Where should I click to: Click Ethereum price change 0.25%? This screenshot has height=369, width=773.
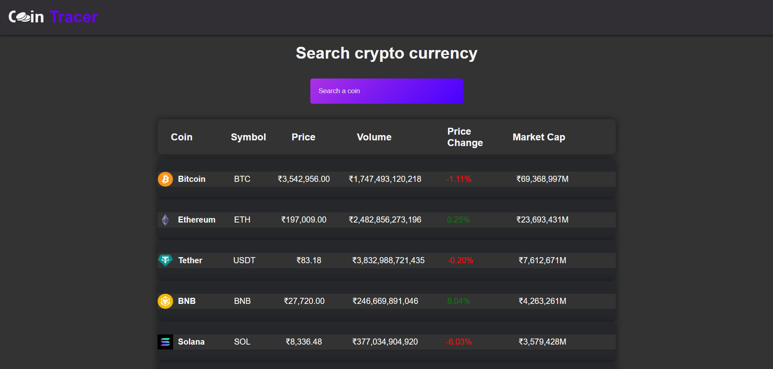coord(459,220)
